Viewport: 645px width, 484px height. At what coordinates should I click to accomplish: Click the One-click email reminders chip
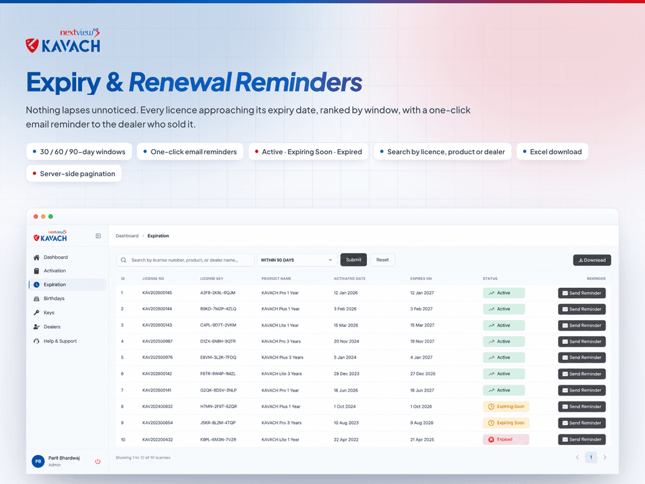pyautogui.click(x=190, y=152)
